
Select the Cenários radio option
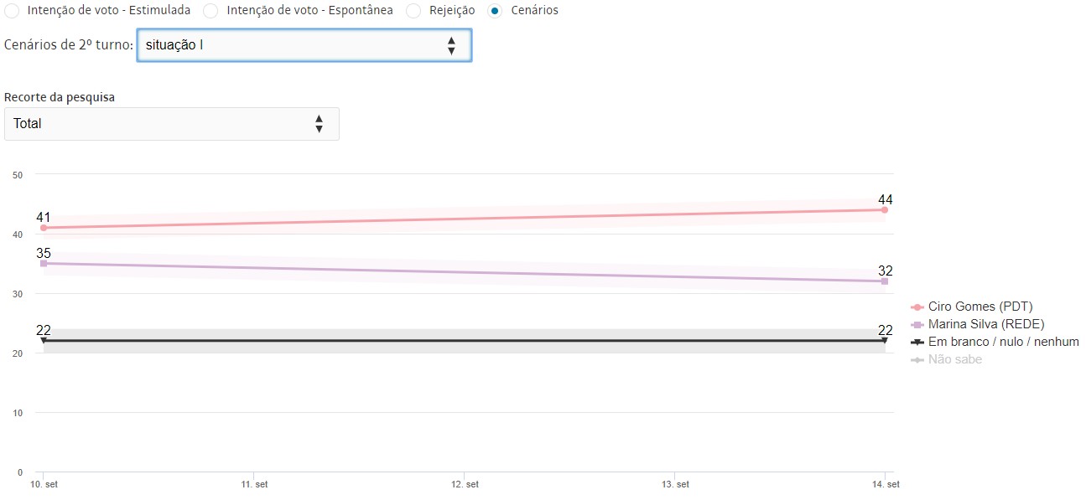click(495, 11)
